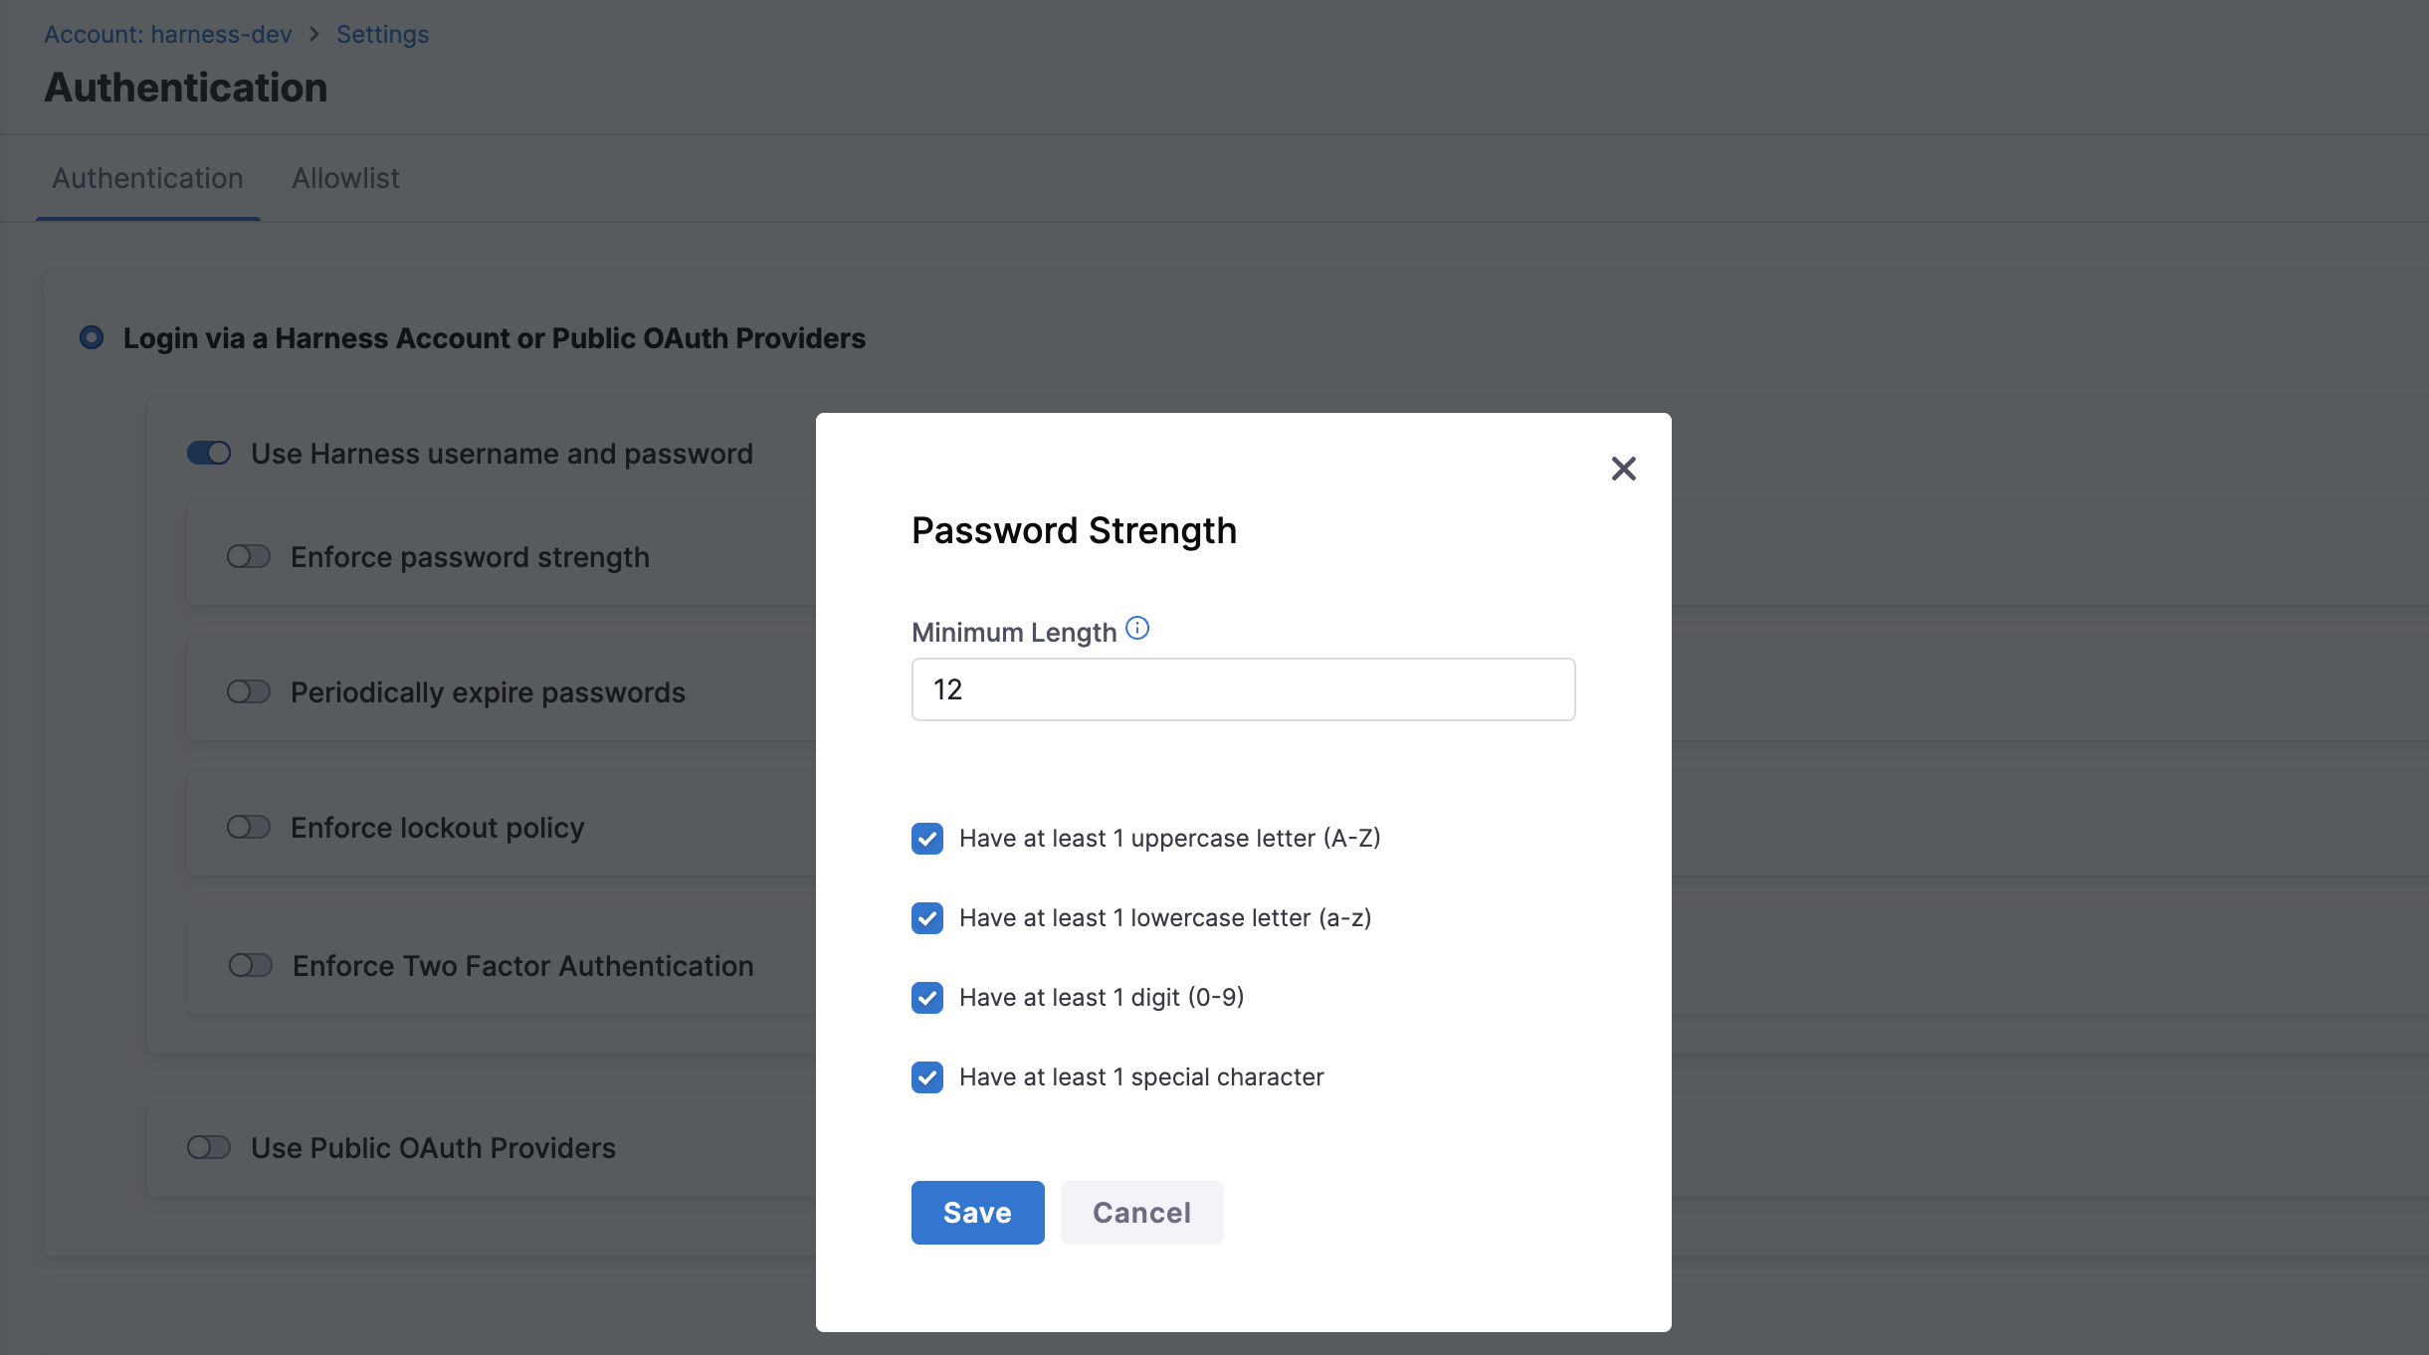Cancel the Password Strength dialog
The width and height of the screenshot is (2429, 1355).
tap(1141, 1213)
